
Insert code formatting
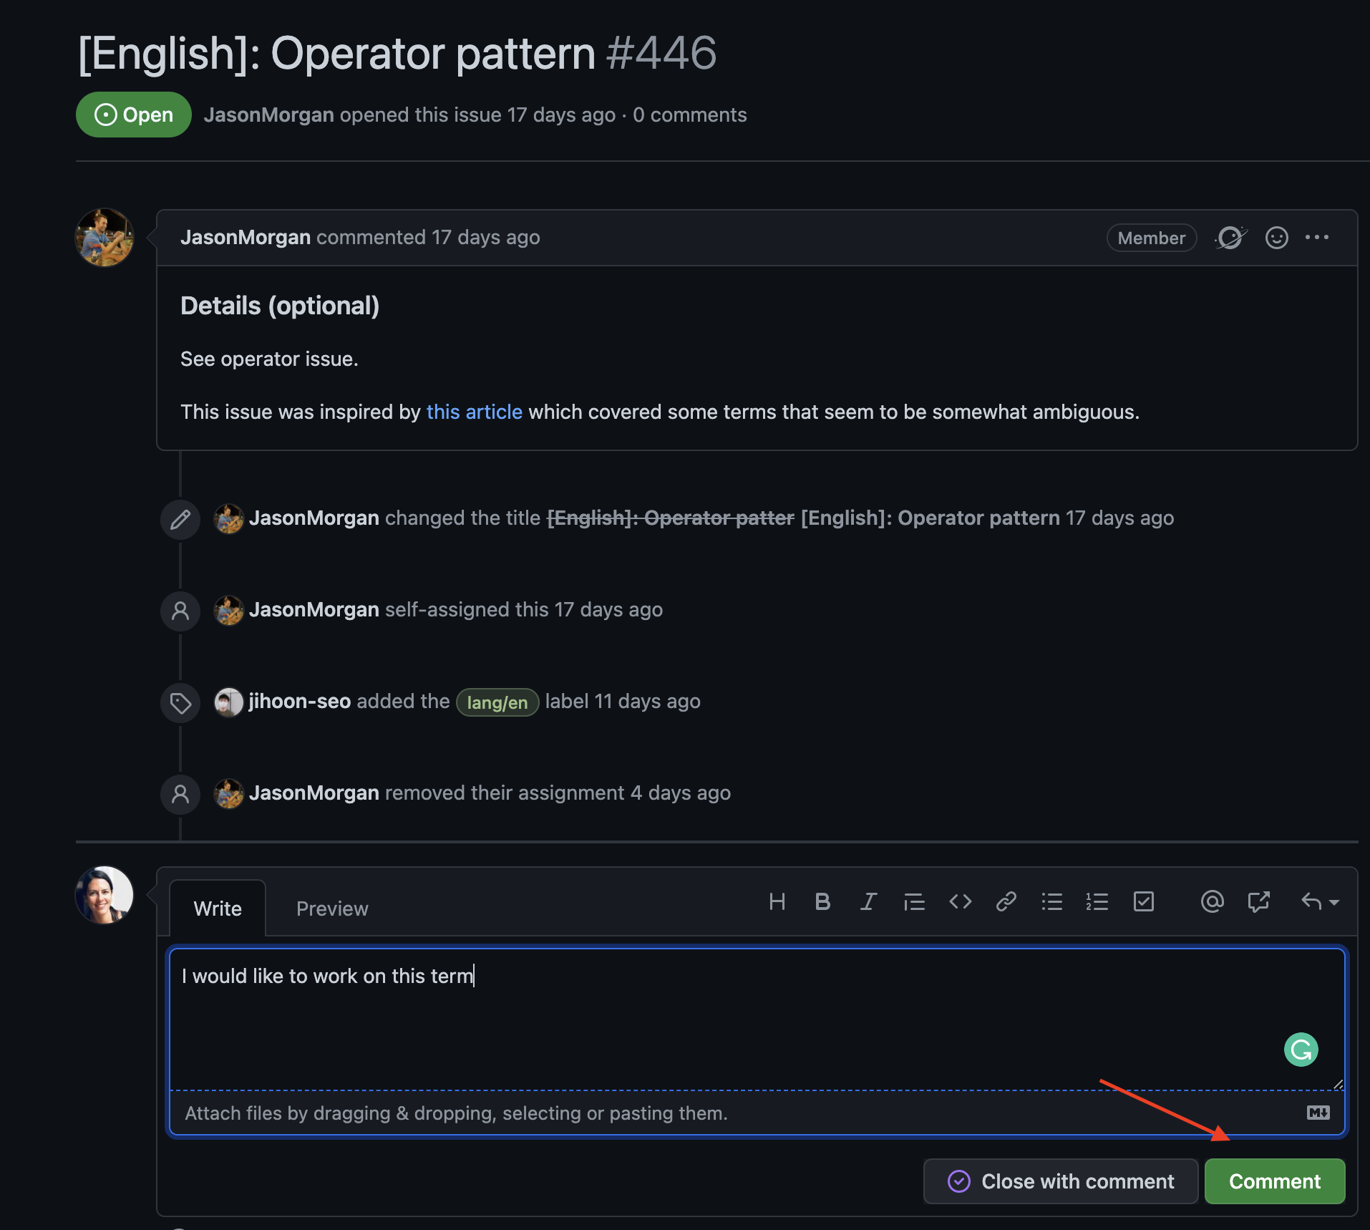(x=960, y=901)
